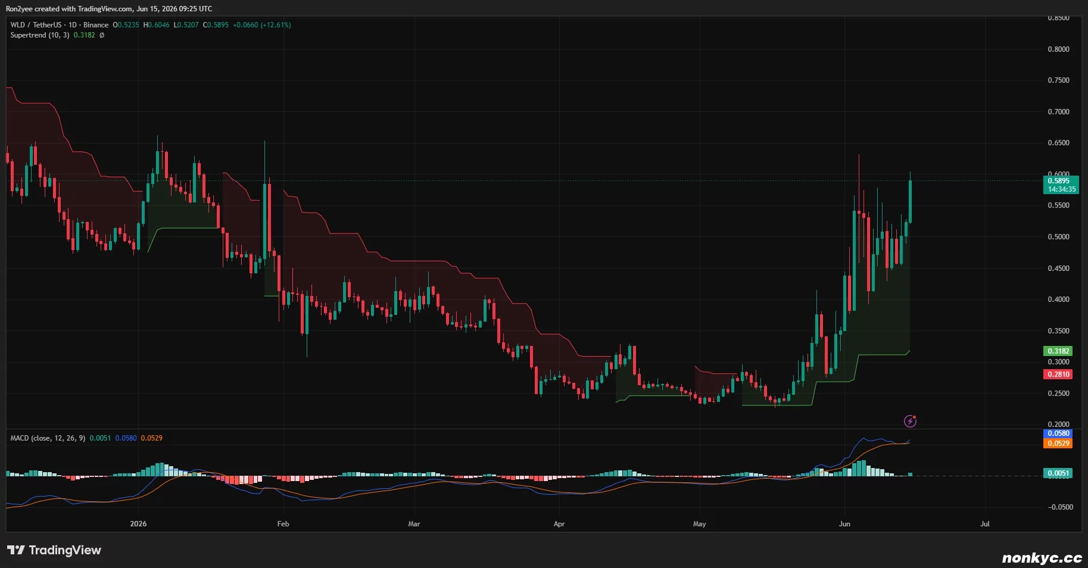Click the change percent +12.61% text
The height and width of the screenshot is (568, 1088).
click(276, 25)
